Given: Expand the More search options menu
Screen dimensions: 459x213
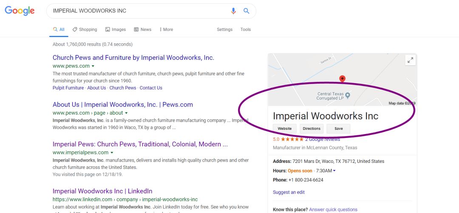Looking at the screenshot, I should coord(166,30).
